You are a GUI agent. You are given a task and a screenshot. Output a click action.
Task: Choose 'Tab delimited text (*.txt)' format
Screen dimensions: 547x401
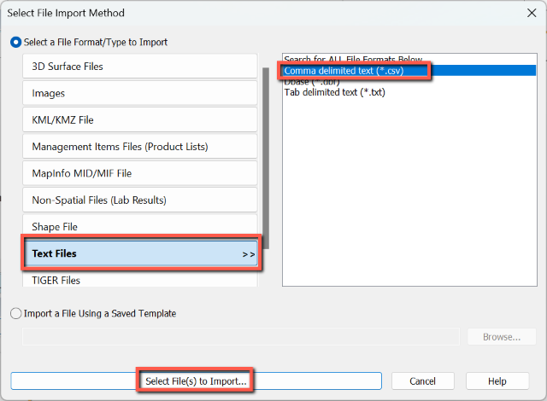[x=409, y=92]
